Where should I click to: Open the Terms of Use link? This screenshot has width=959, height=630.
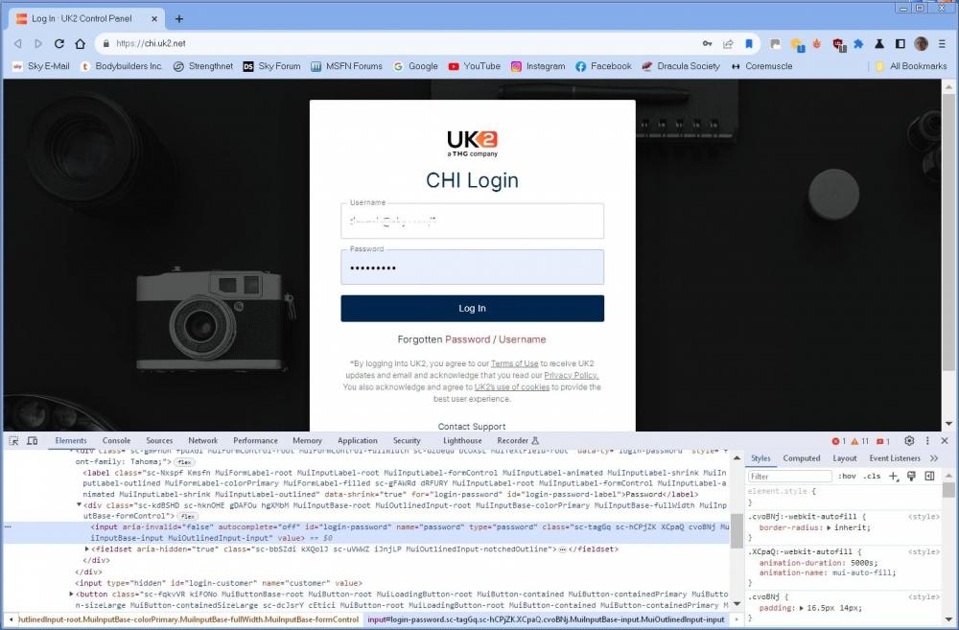pos(514,364)
